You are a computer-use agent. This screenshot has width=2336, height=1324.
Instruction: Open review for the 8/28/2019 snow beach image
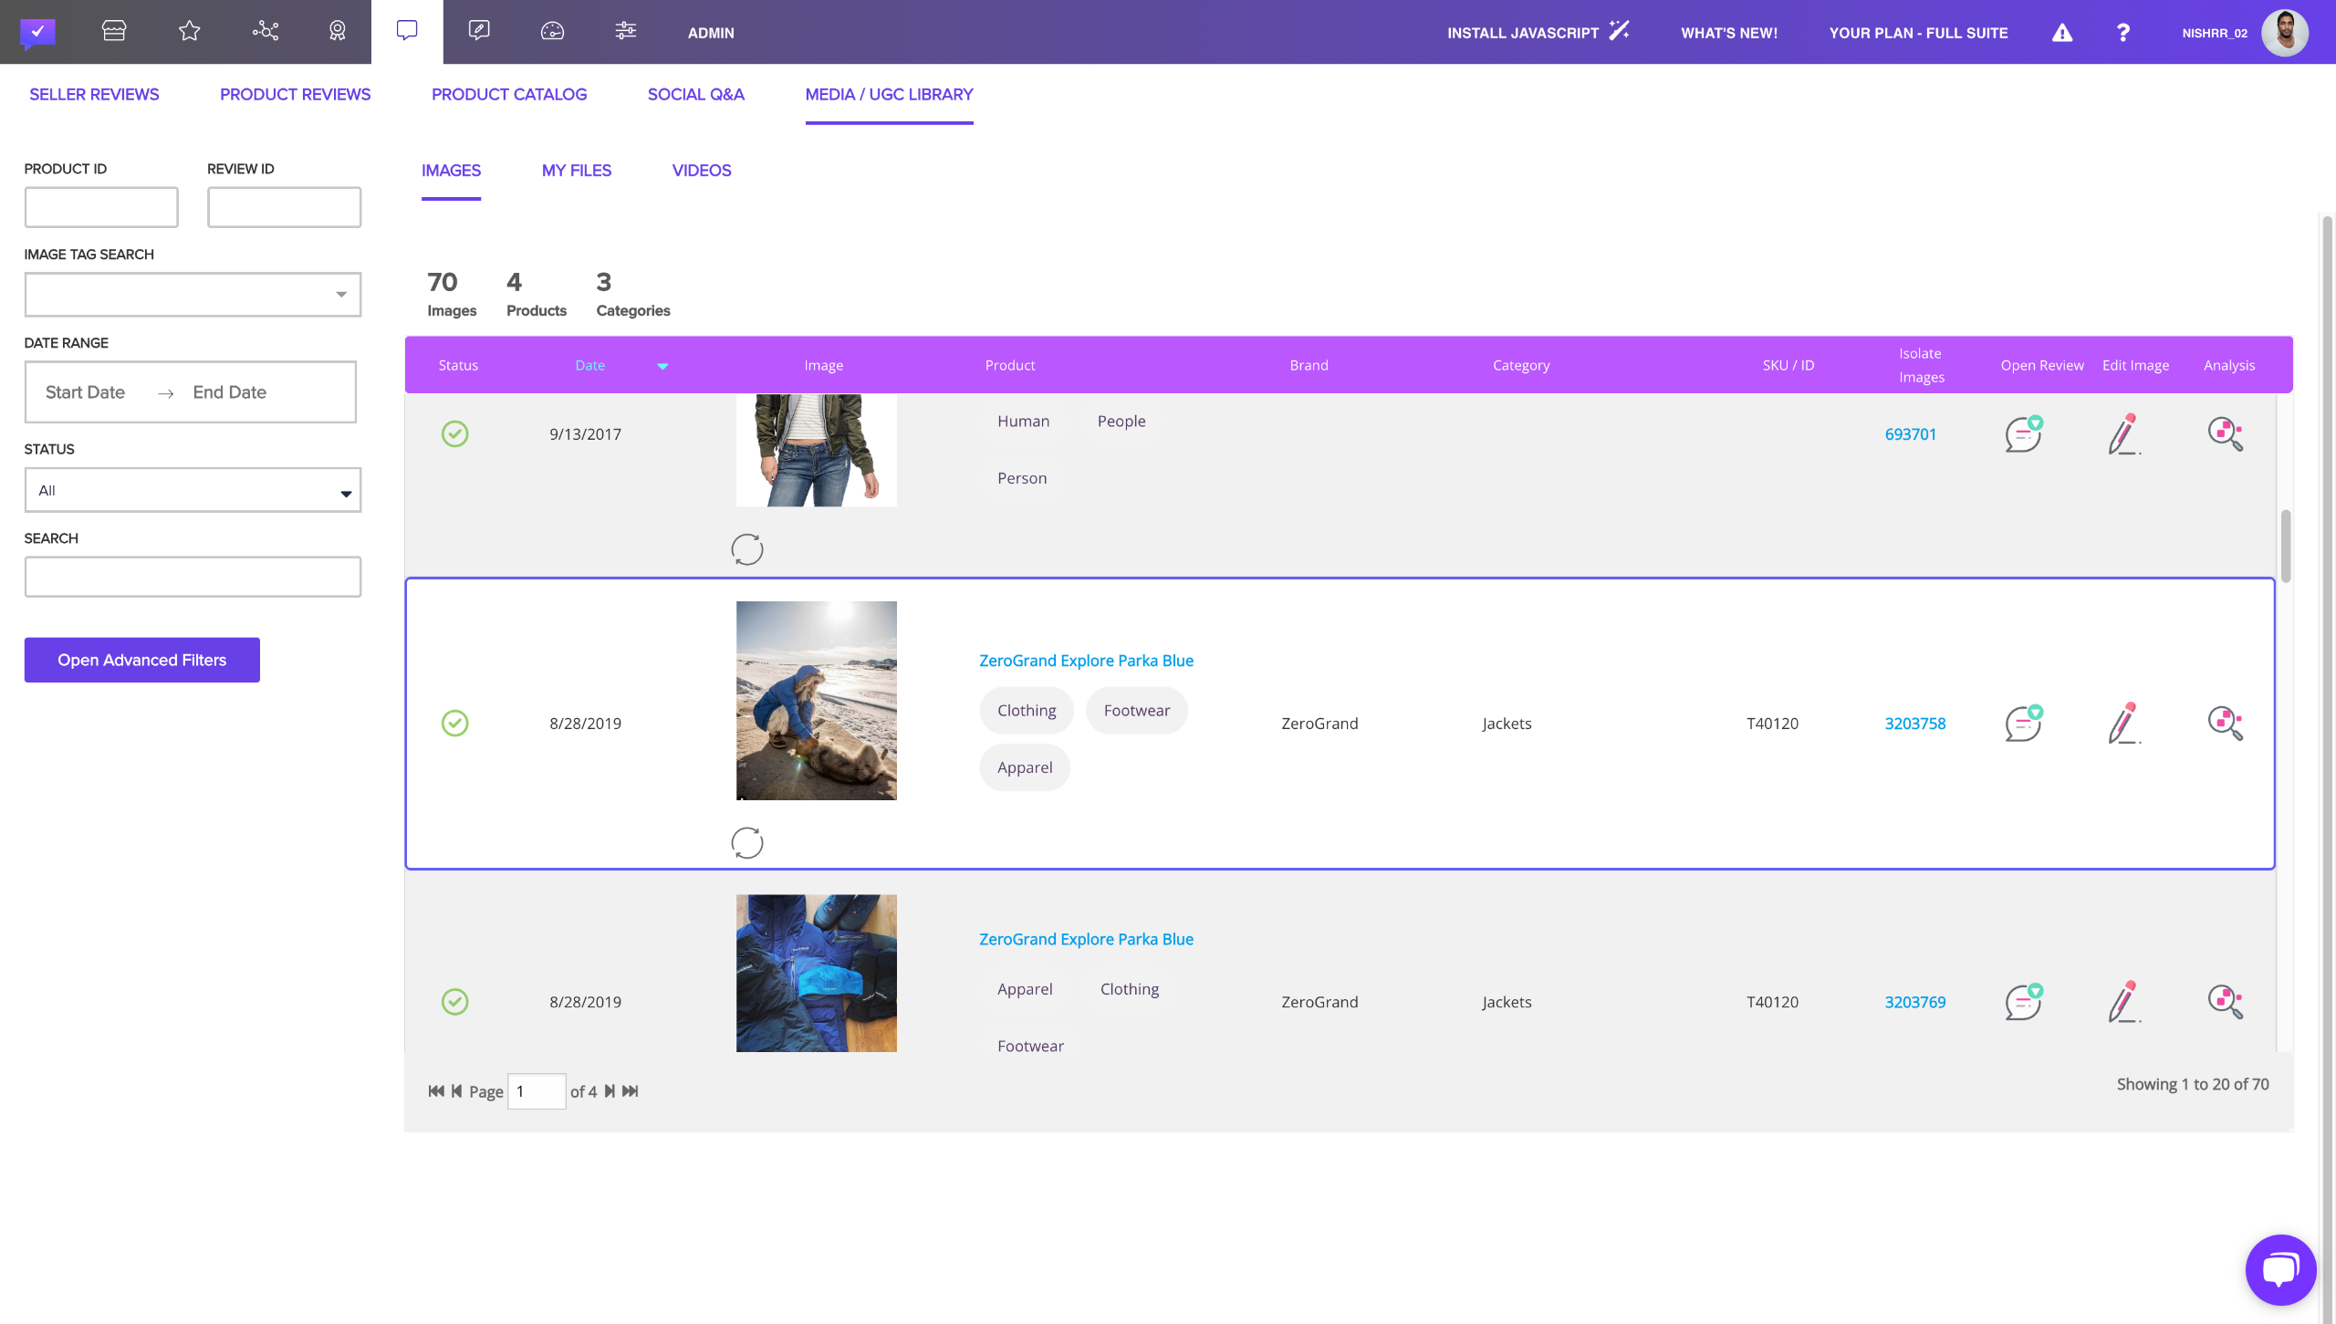point(2023,724)
